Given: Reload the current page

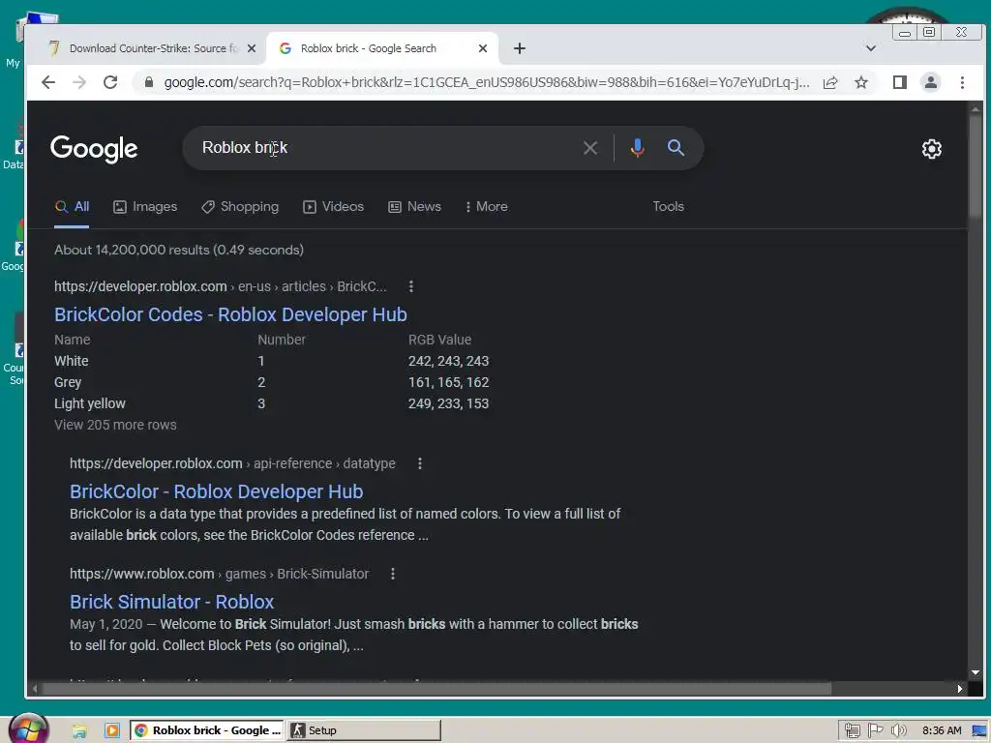Looking at the screenshot, I should click(110, 82).
